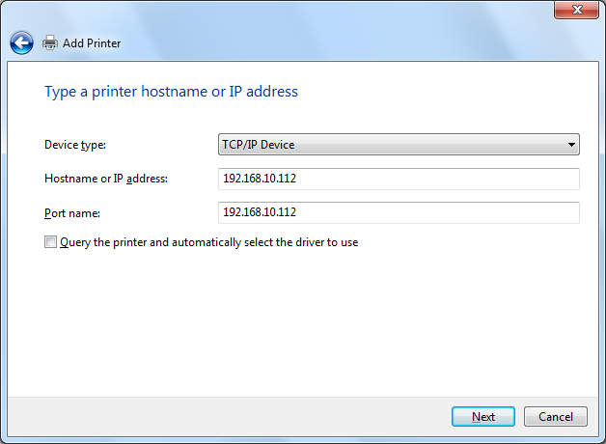Click the 'Port name:' label

click(72, 212)
